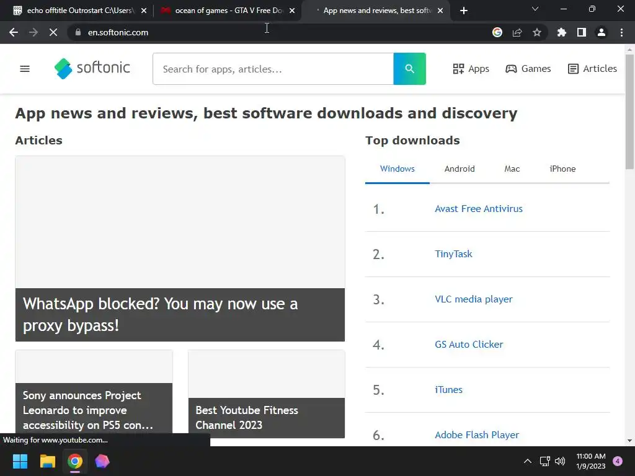Select the Mac top downloads tab
The width and height of the screenshot is (635, 476).
(x=512, y=169)
